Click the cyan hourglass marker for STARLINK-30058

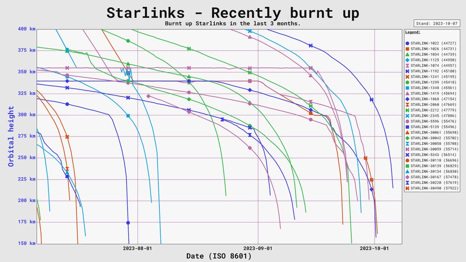[x=407, y=144]
